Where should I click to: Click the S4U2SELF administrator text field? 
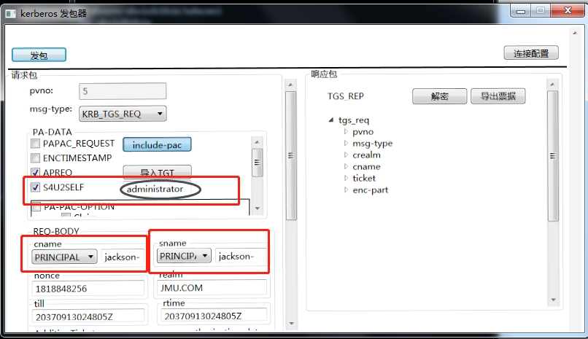160,189
